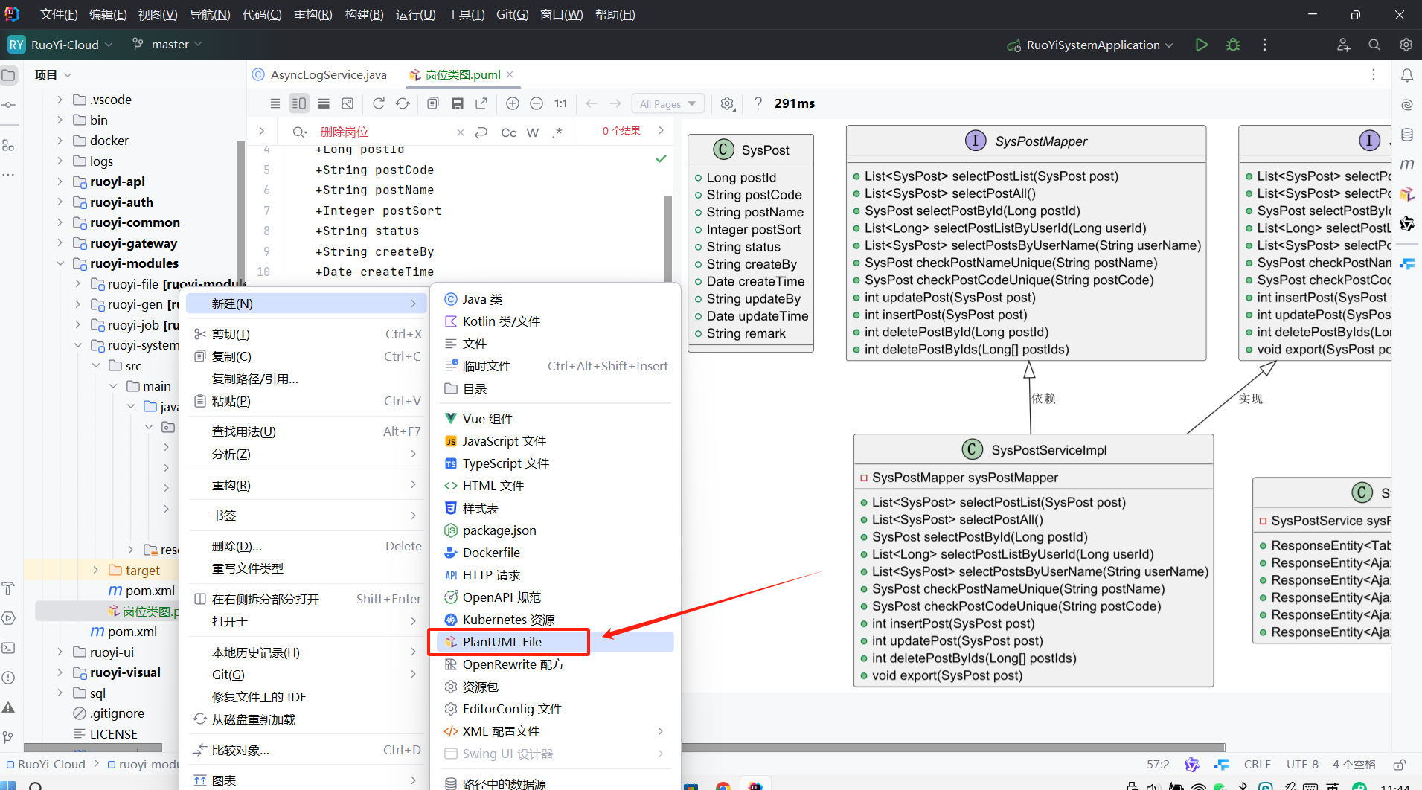The height and width of the screenshot is (790, 1422).
Task: Toggle match case Cc option
Action: click(x=509, y=132)
